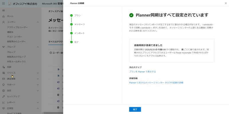Click the 課金情報 billing card icon
Screen dimensions: 229x114
(x=4, y=79)
